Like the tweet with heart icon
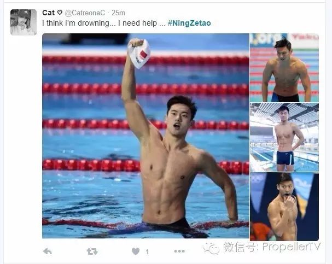The image size is (332, 264). pyautogui.click(x=136, y=251)
